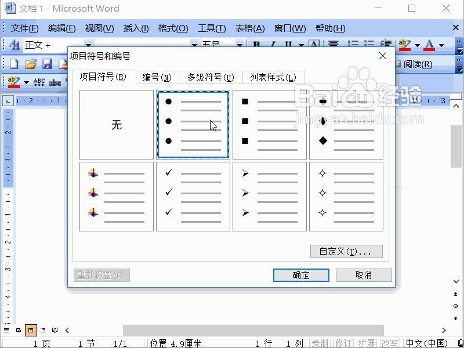This screenshot has width=464, height=348.
Task: Open style dropdown next to 正文
Action: pos(88,45)
